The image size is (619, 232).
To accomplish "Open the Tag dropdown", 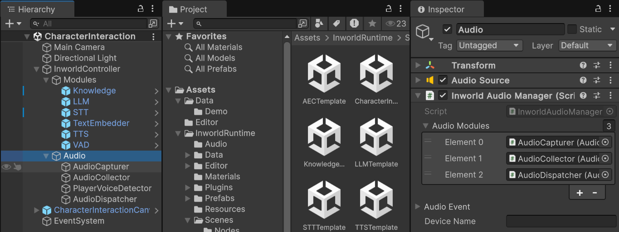I will [489, 46].
